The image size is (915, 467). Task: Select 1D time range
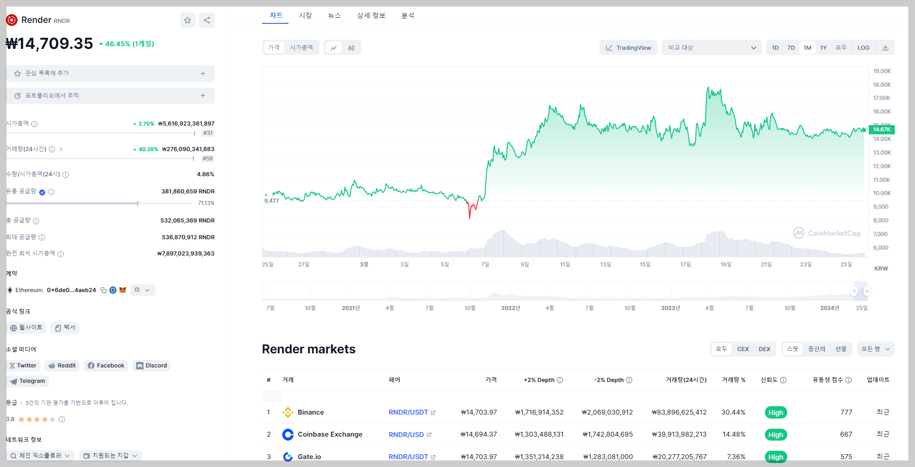pyautogui.click(x=775, y=48)
